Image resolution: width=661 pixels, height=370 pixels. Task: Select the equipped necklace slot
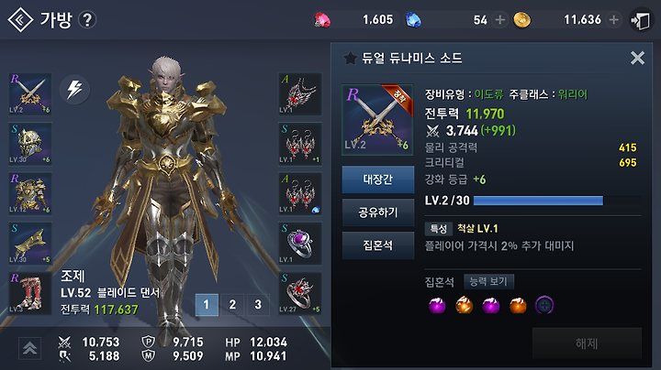coord(299,93)
